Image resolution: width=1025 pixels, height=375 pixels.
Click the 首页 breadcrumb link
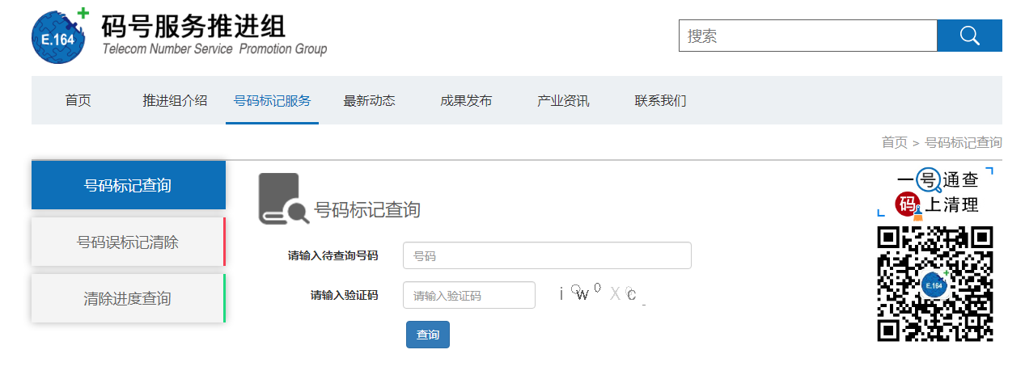(894, 143)
